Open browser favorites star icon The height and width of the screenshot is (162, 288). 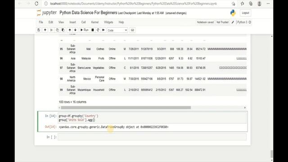(242, 4)
